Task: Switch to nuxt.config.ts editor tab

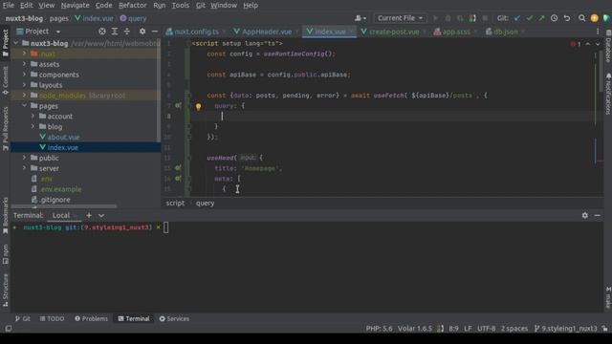Action: (x=195, y=32)
